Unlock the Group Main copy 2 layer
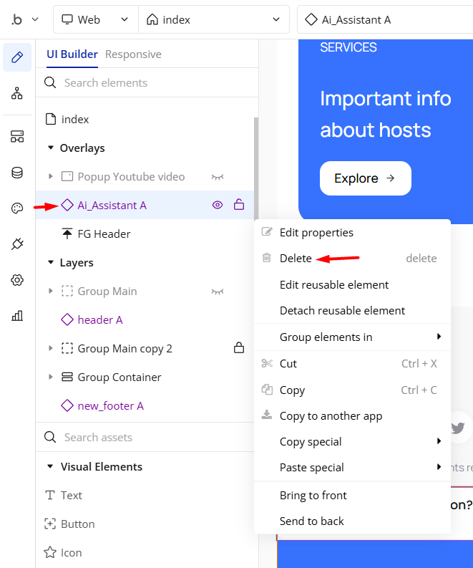This screenshot has width=473, height=568. [x=239, y=348]
